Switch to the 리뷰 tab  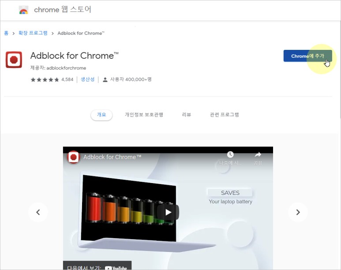coord(186,115)
